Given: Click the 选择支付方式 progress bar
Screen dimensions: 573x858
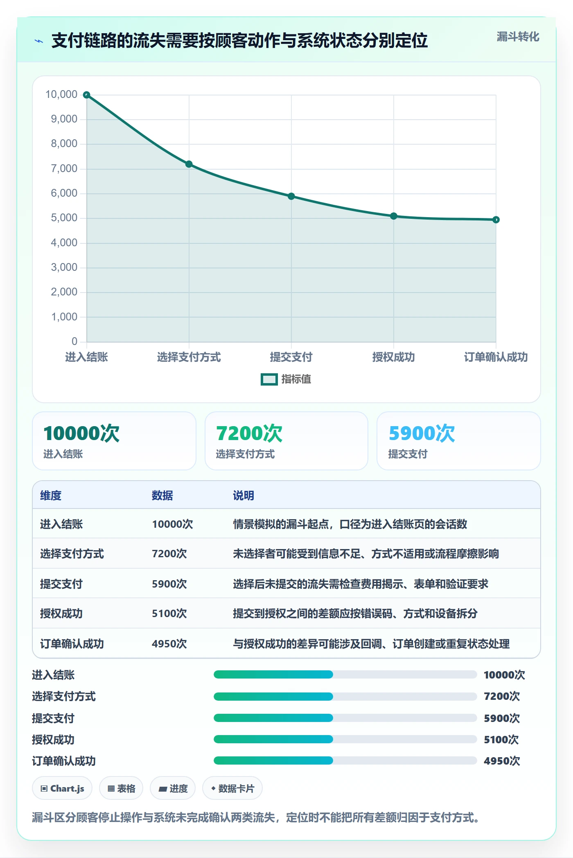Looking at the screenshot, I should pos(345,696).
